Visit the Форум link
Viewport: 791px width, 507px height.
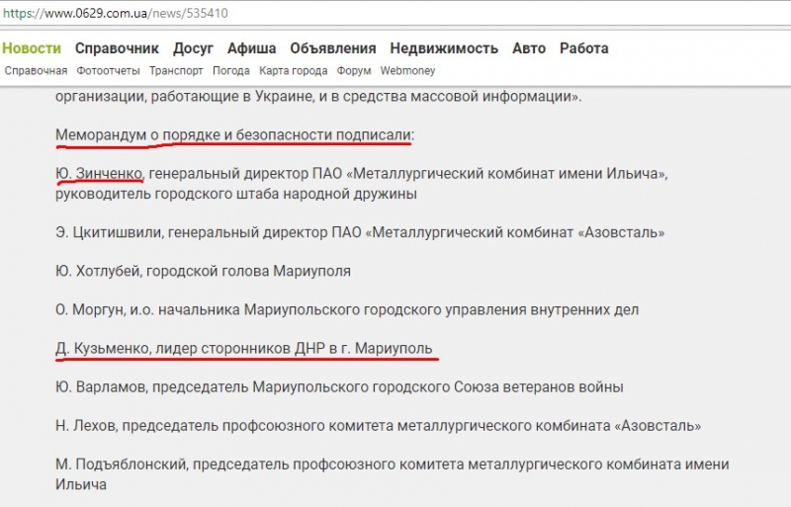pyautogui.click(x=353, y=71)
